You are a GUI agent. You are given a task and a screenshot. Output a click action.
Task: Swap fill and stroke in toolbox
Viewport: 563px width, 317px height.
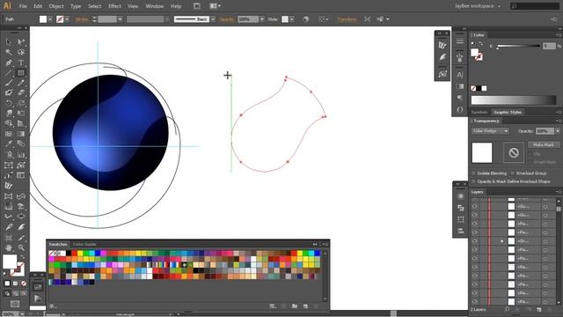coord(22,257)
